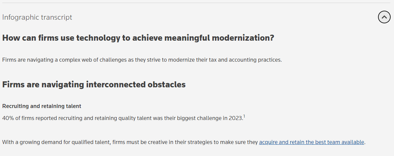
Task: Click the "40%" statistic figure
Action: click(x=8, y=118)
